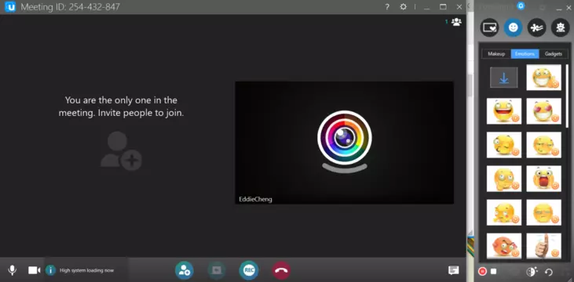Click the red record button in effects panel
The image size is (574, 282).
click(482, 271)
